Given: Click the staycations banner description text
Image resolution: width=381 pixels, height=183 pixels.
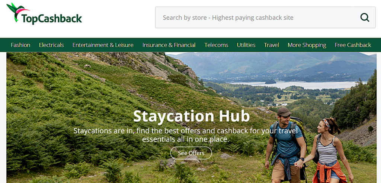Looking at the screenshot, I should 185,135.
